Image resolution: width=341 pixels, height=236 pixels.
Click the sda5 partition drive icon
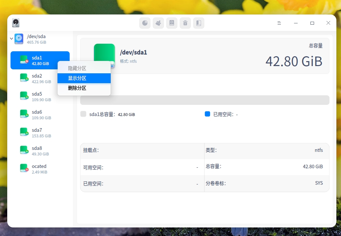pos(24,96)
